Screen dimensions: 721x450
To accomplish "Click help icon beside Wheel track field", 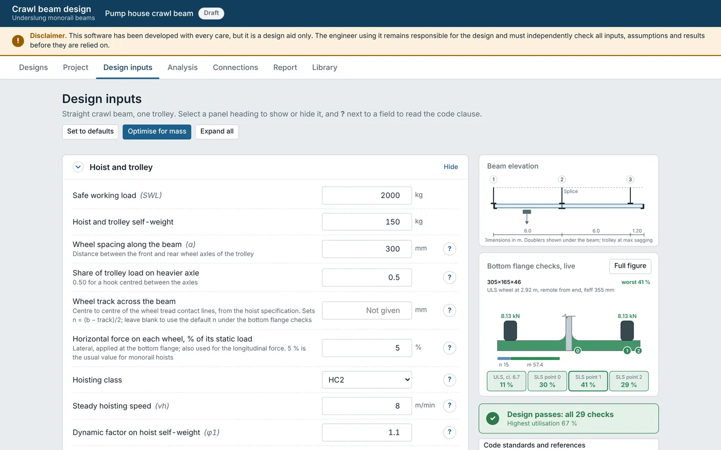I will (x=450, y=310).
